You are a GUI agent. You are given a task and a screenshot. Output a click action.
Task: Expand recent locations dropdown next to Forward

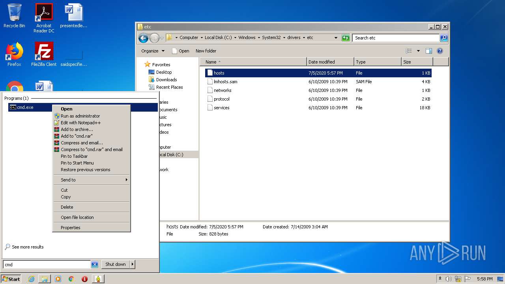[x=162, y=38]
